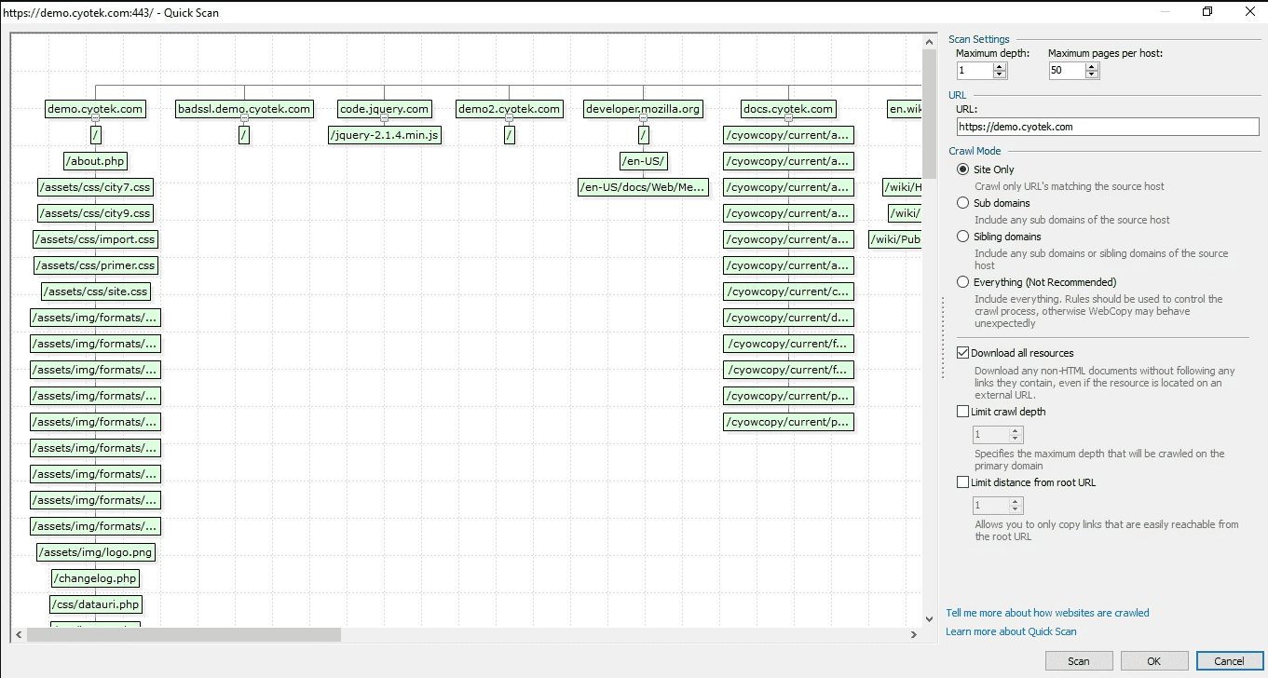Enable Limit distance from root URL
The image size is (1268, 678).
[x=963, y=482]
